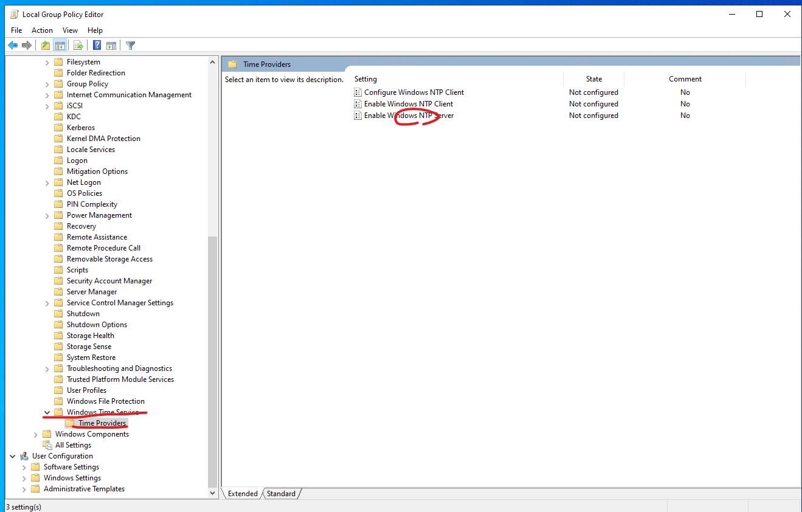The width and height of the screenshot is (802, 512).
Task: Click the policy icon beside Configure Windows NTP Client
Action: [358, 92]
